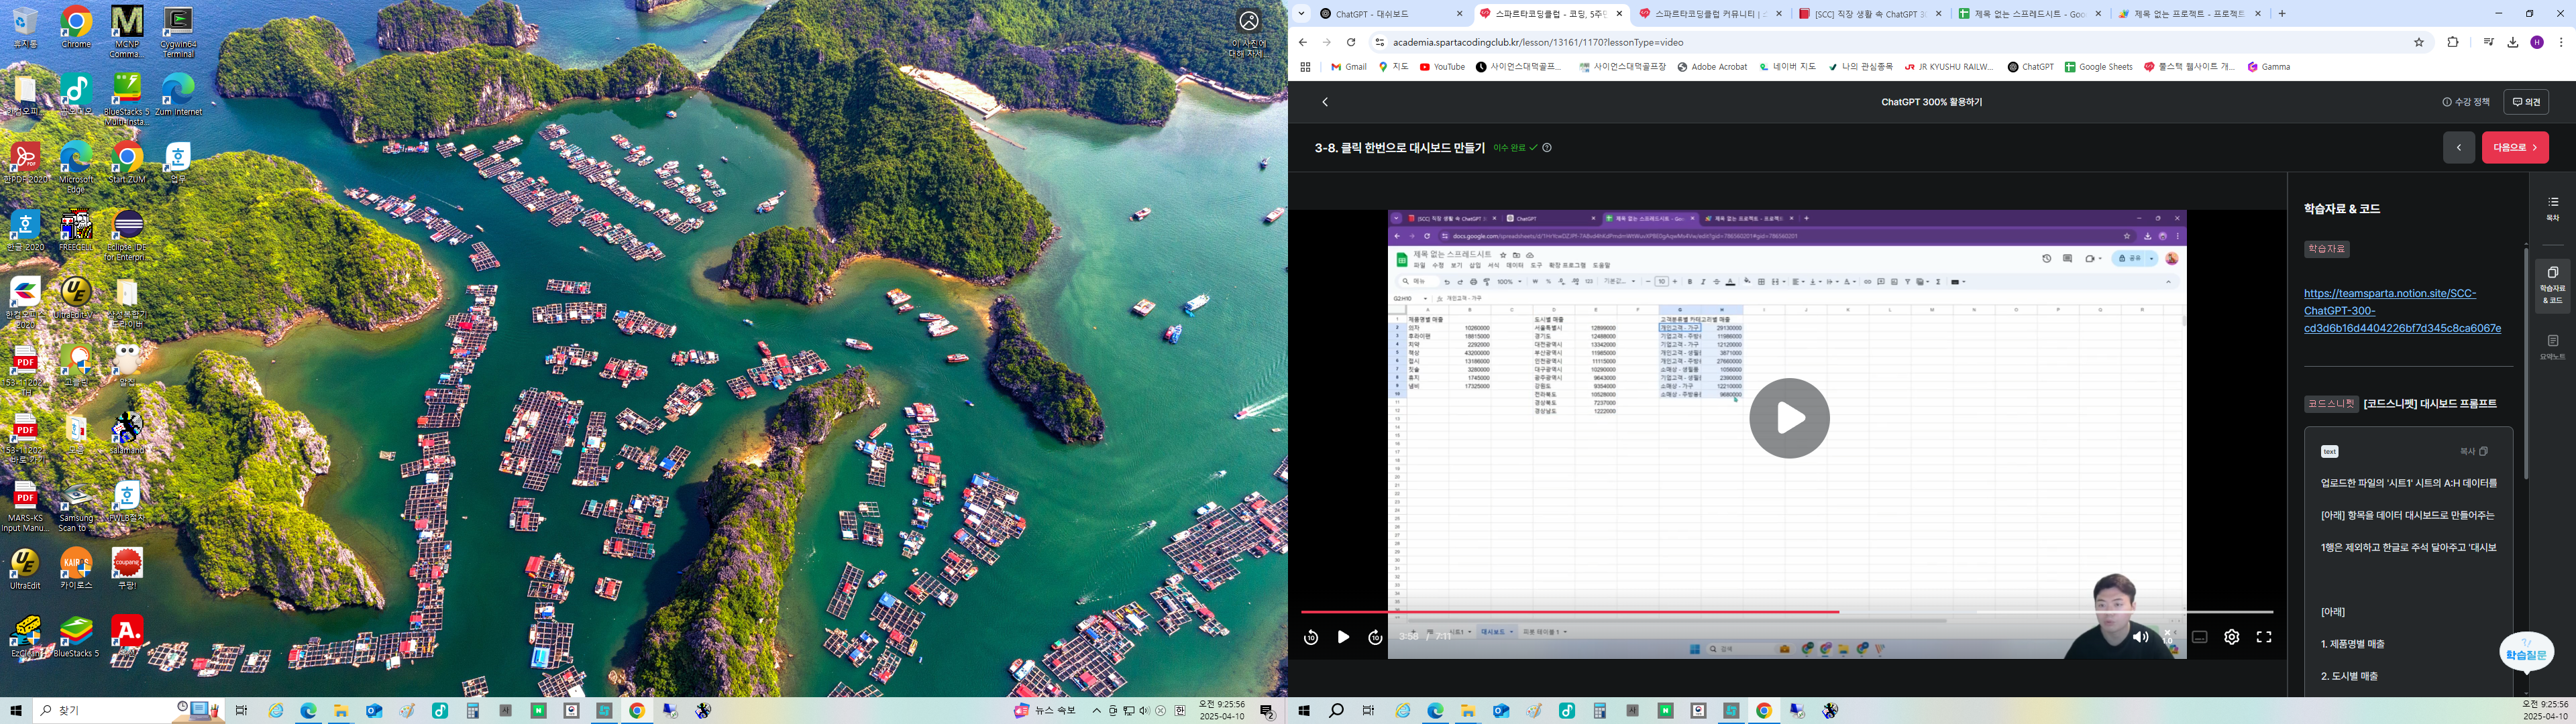
Task: Enter fullscreen video mode
Action: pyautogui.click(x=2264, y=637)
